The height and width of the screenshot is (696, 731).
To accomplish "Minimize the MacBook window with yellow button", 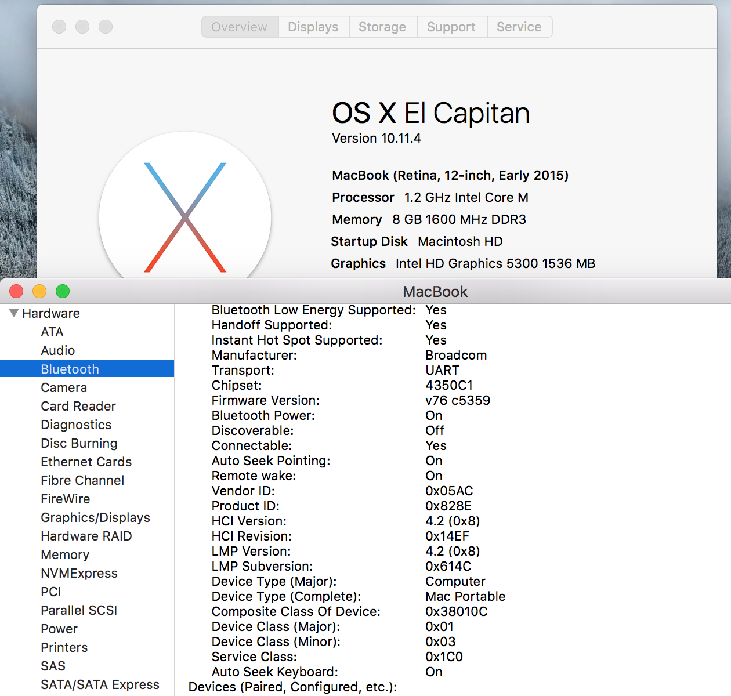I will coord(39,291).
